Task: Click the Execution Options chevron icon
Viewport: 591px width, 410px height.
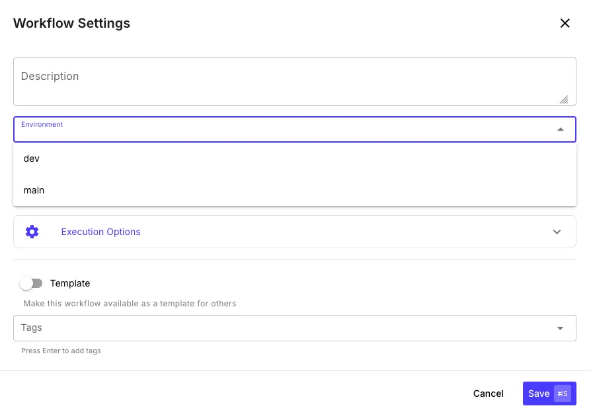Action: [x=557, y=232]
